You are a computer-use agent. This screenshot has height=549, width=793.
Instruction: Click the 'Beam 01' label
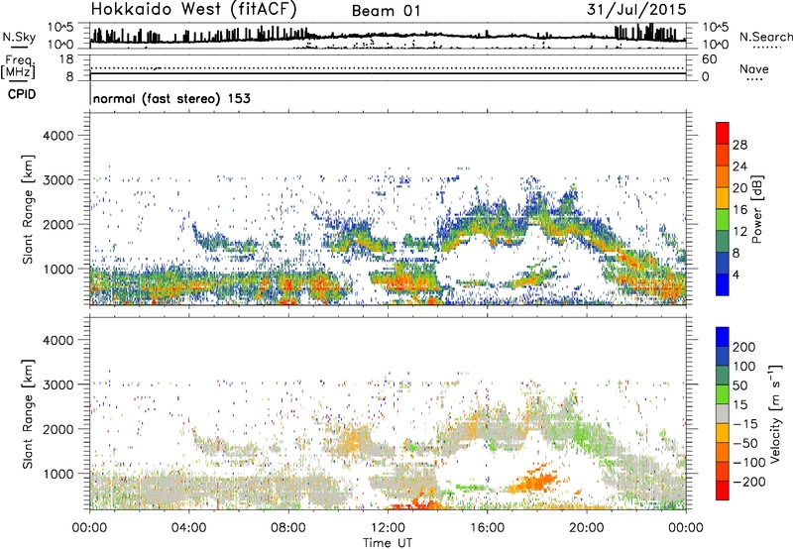(386, 11)
